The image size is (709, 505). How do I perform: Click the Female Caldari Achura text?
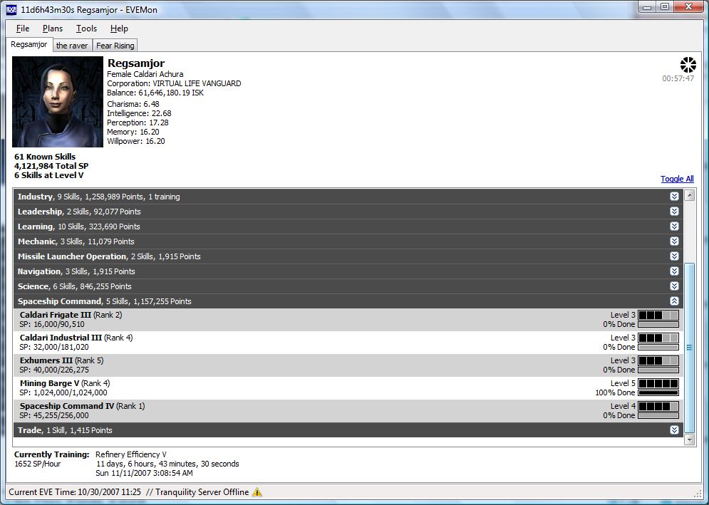click(145, 74)
